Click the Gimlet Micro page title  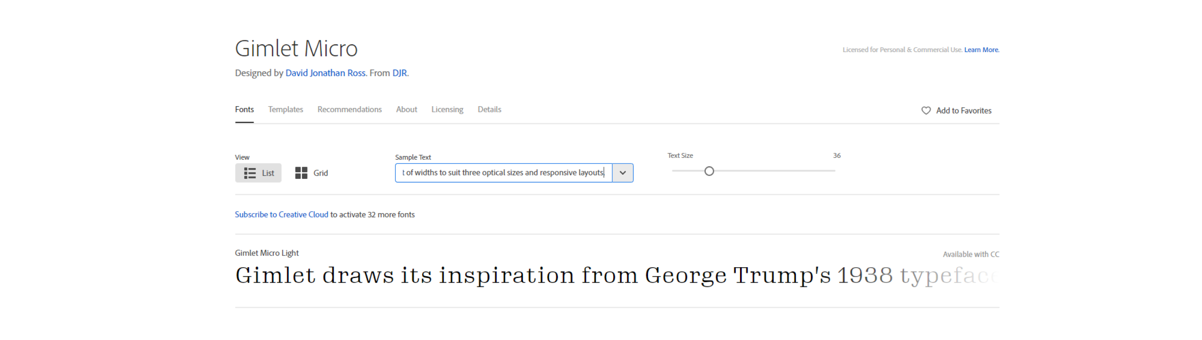296,48
